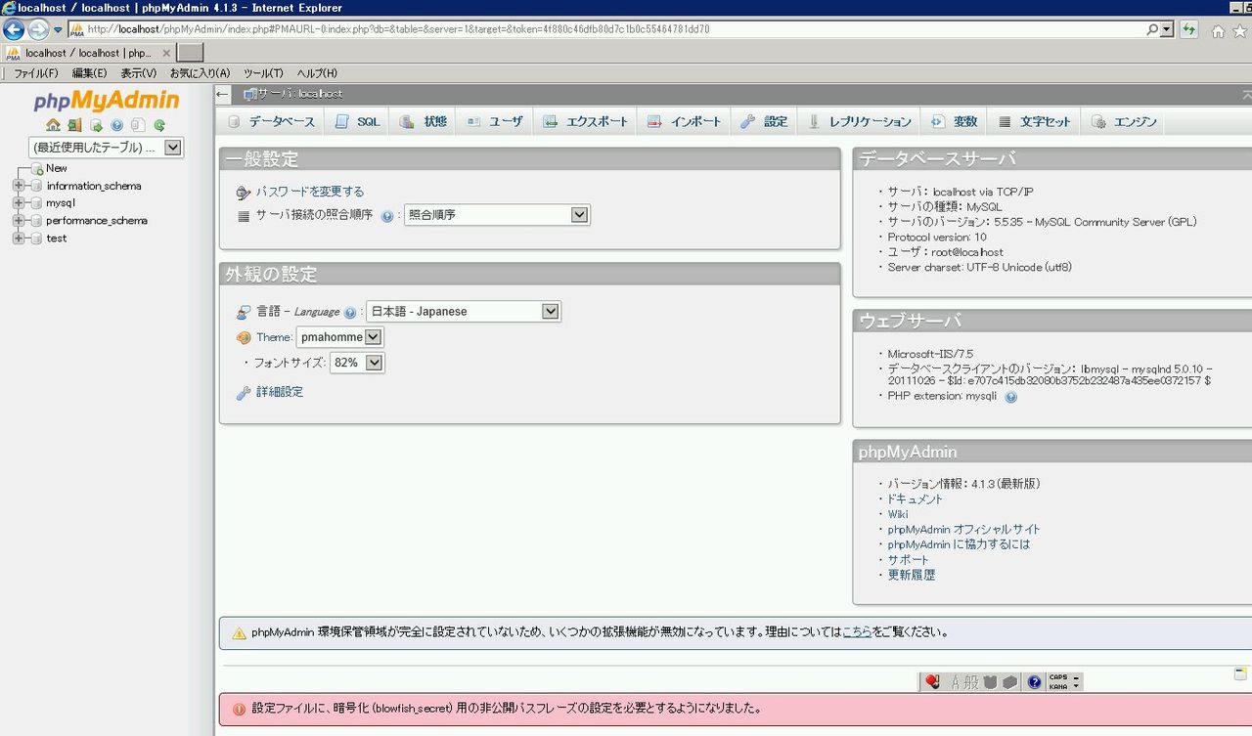Open the ファイル(F) browser menu
1252x736 pixels.
[36, 73]
